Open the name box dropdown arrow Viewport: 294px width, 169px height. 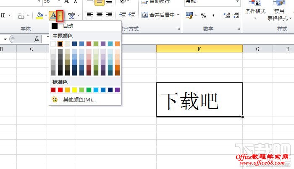pyautogui.click(x=5, y=39)
